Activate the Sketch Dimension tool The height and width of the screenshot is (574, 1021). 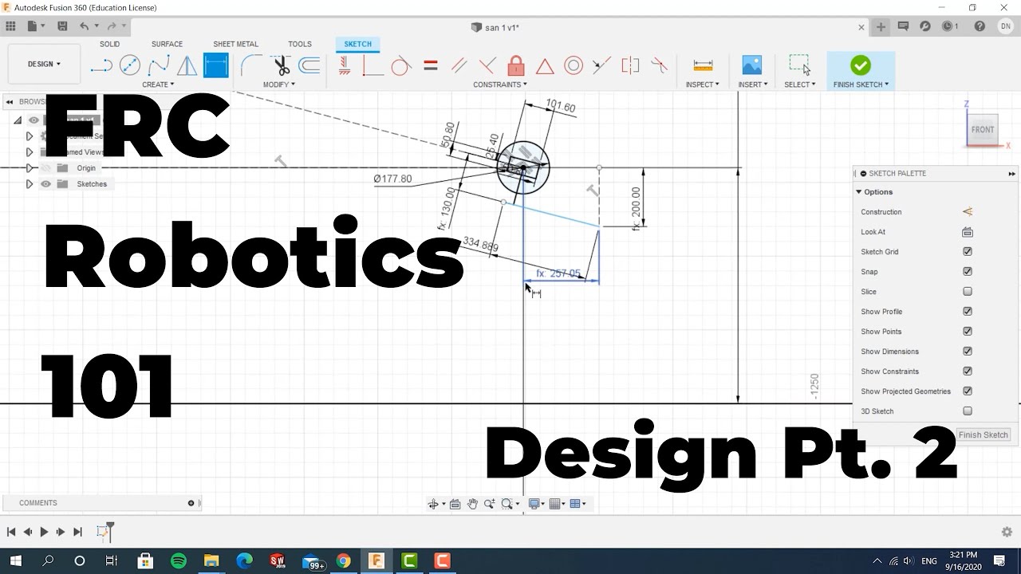point(215,65)
